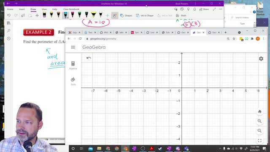Open the Home tab in OneNote

click(x=10, y=9)
